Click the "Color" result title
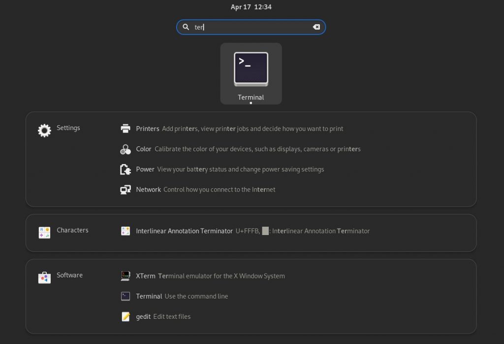 click(x=143, y=149)
